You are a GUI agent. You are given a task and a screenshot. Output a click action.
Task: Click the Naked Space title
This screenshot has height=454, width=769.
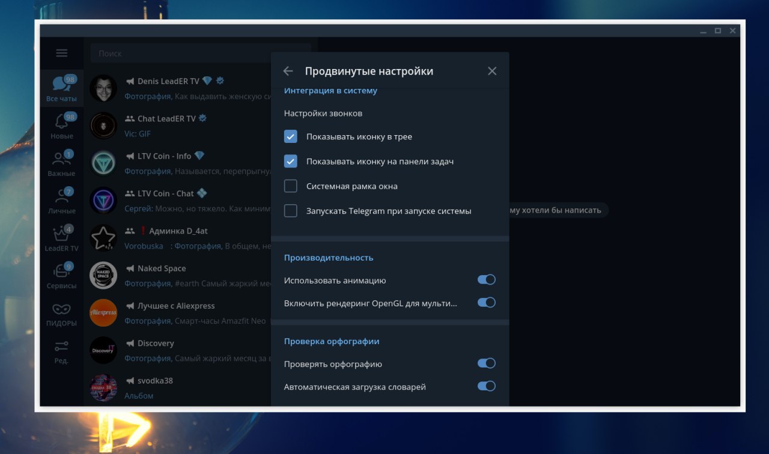[162, 268]
